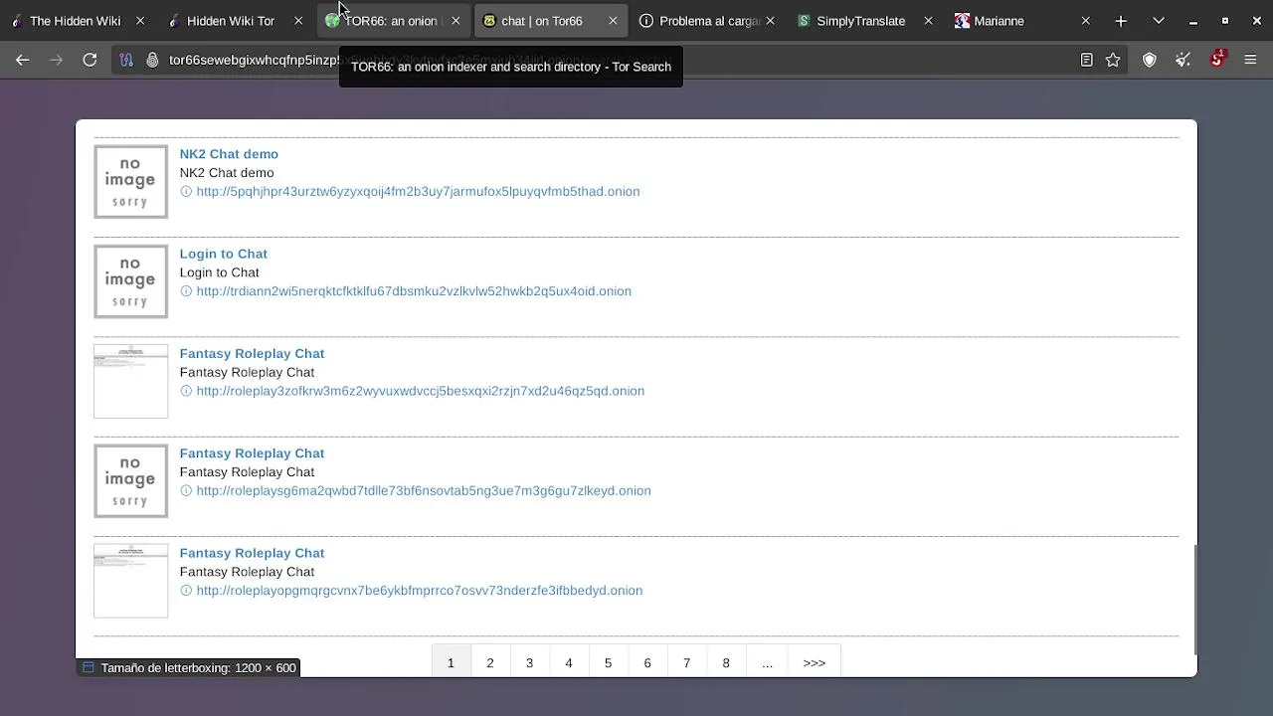Image resolution: width=1273 pixels, height=716 pixels.
Task: Expand the list all tabs dropdown
Action: [x=1159, y=21]
